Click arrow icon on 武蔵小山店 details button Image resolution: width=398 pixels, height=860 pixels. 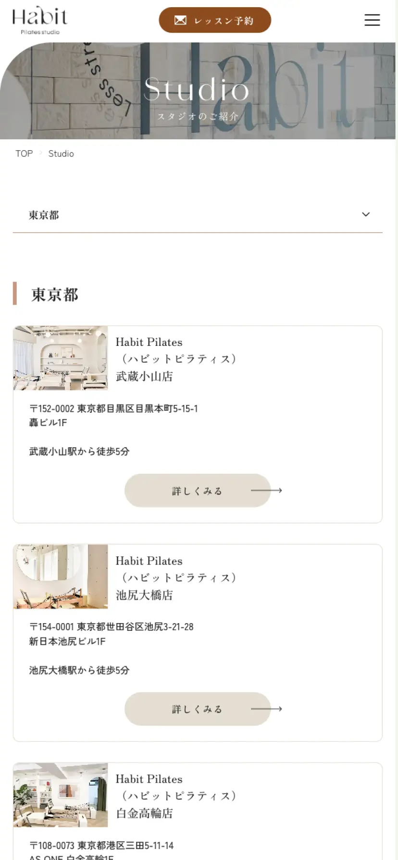[267, 491]
